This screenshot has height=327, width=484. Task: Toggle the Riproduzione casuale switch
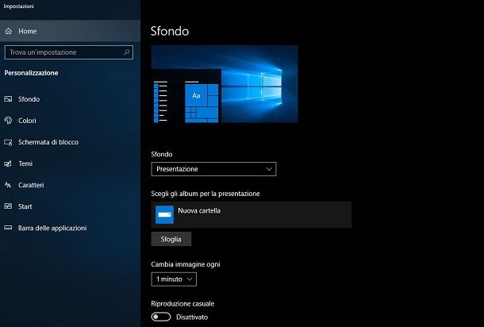161,317
